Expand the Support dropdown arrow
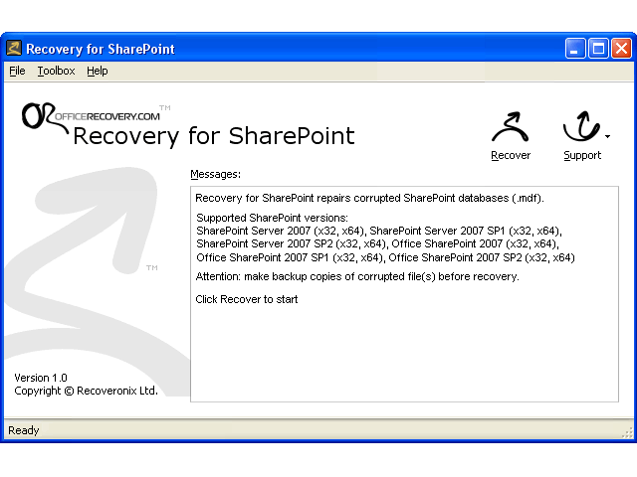637x477 pixels. point(607,137)
